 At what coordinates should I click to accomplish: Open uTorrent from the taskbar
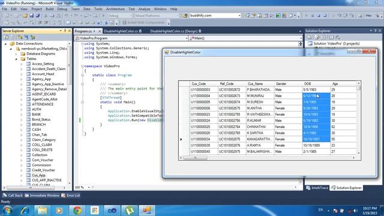point(130,211)
